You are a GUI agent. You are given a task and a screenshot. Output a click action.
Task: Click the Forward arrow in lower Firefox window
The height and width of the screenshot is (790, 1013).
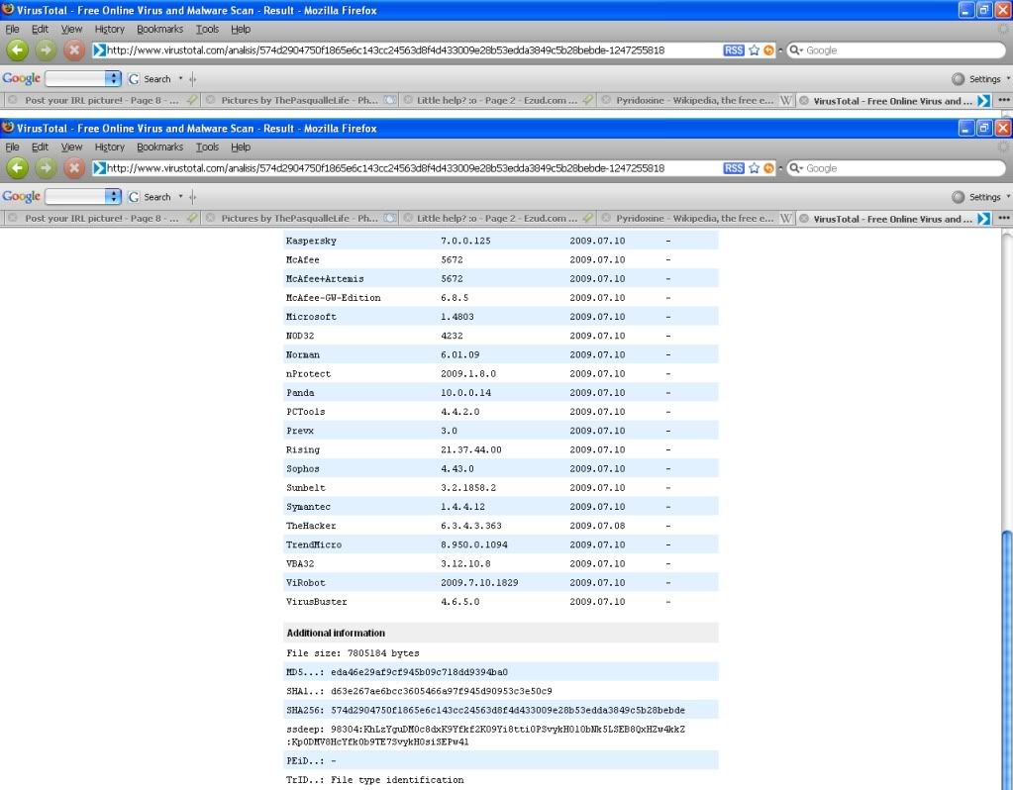pos(46,168)
